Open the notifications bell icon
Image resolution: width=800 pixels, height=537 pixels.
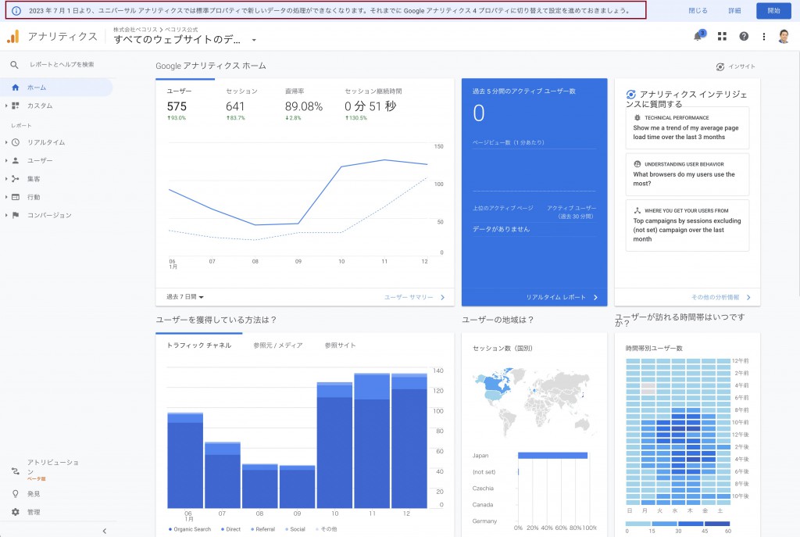tap(698, 36)
